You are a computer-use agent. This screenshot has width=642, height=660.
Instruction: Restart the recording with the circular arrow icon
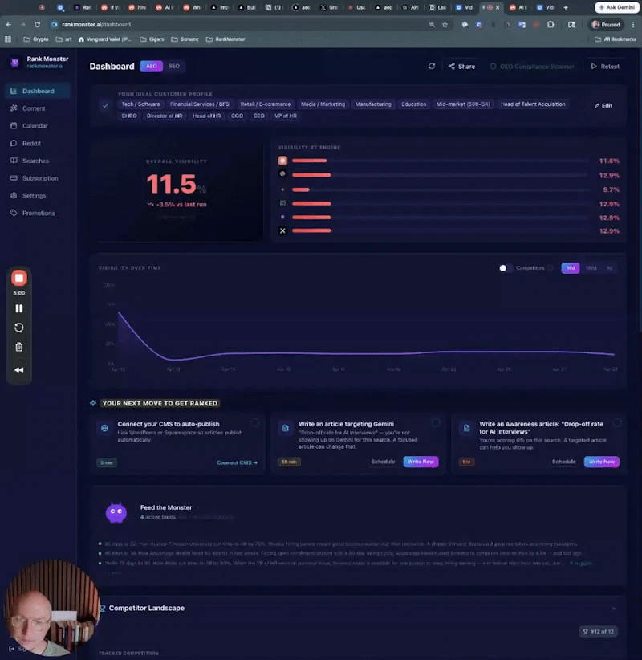point(19,328)
